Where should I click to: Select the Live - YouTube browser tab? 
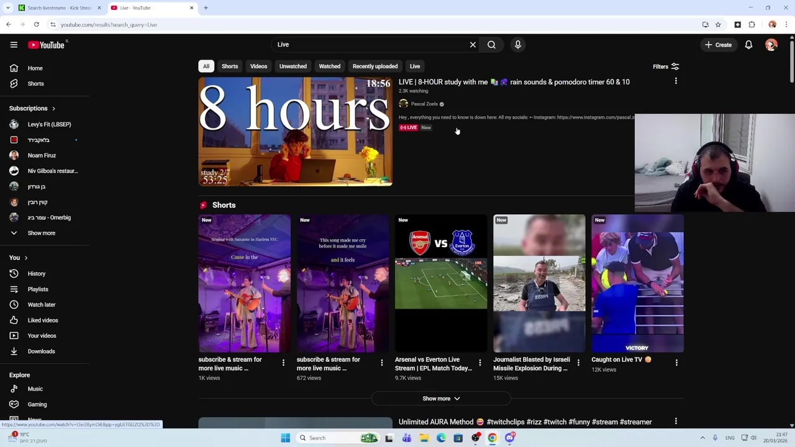click(150, 8)
